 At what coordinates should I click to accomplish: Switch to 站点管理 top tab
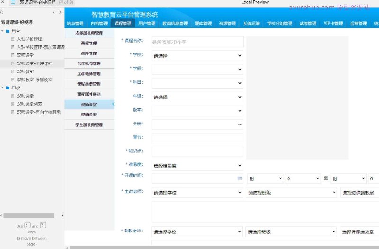(75, 23)
